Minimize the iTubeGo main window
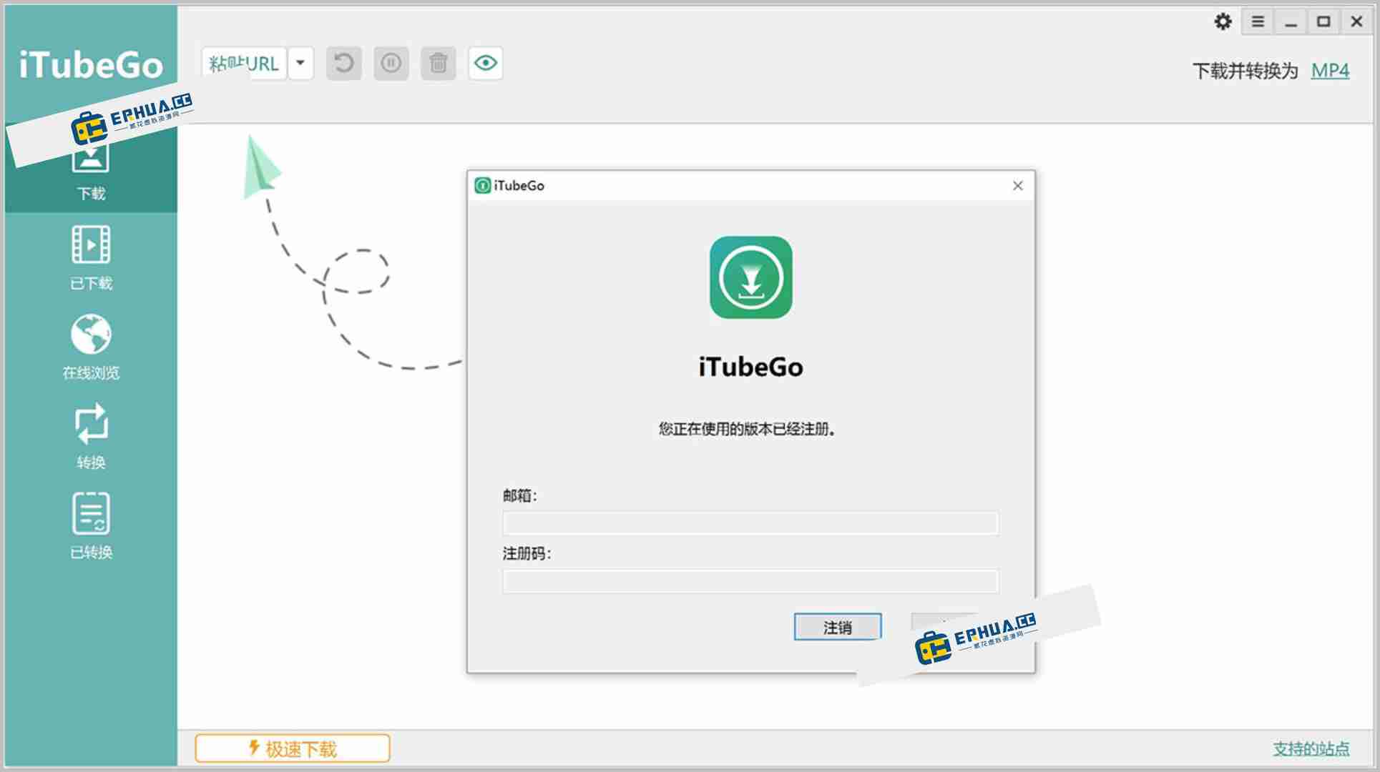Viewport: 1380px width, 772px height. coord(1291,22)
